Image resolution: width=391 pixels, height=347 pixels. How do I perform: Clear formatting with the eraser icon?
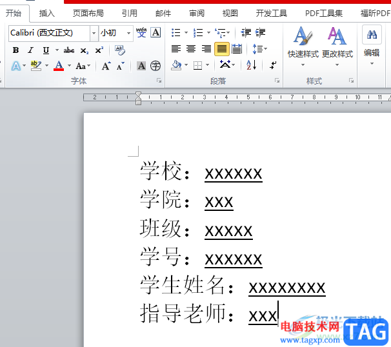click(120, 50)
